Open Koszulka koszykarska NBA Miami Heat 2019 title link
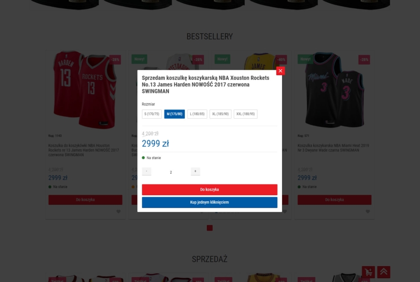 [x=333, y=148]
